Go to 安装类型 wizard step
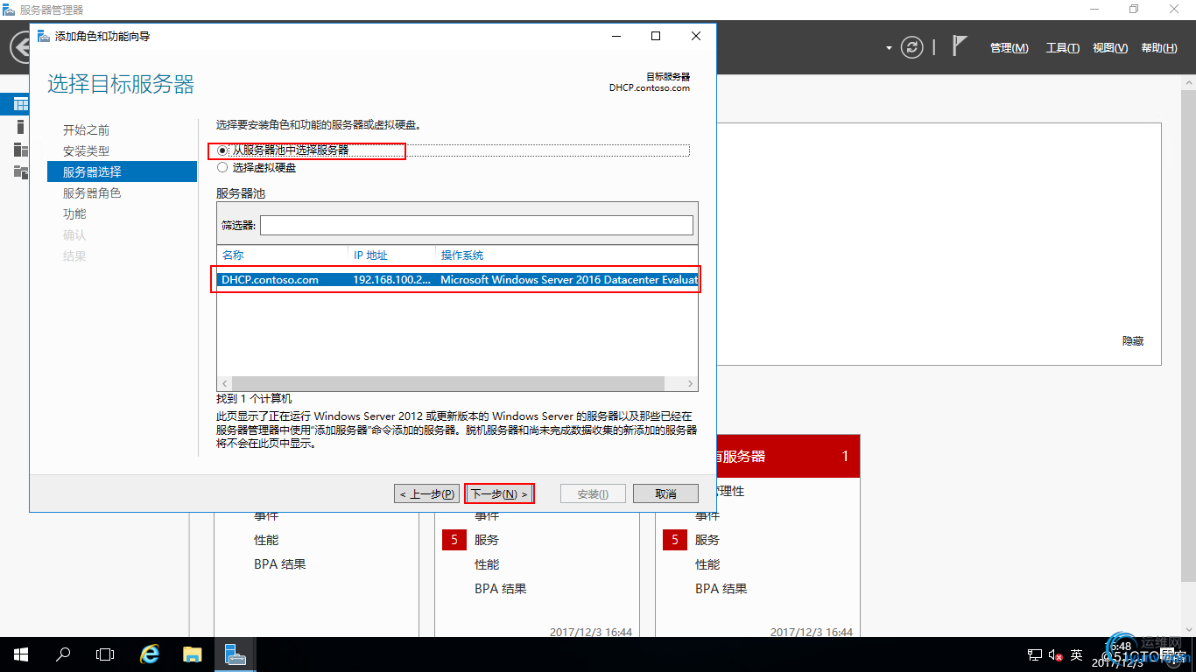The height and width of the screenshot is (672, 1196). 87,150
